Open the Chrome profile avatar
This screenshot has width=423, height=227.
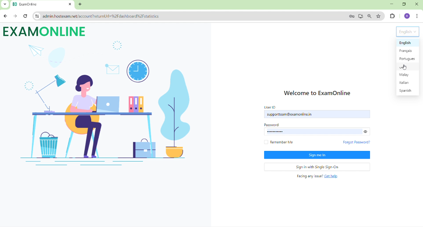tap(407, 16)
